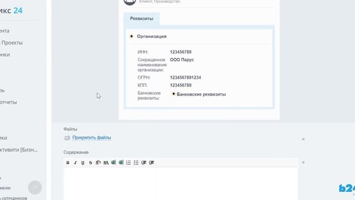Click the Содержание section label
Image resolution: width=355 pixels, height=200 pixels.
76,152
